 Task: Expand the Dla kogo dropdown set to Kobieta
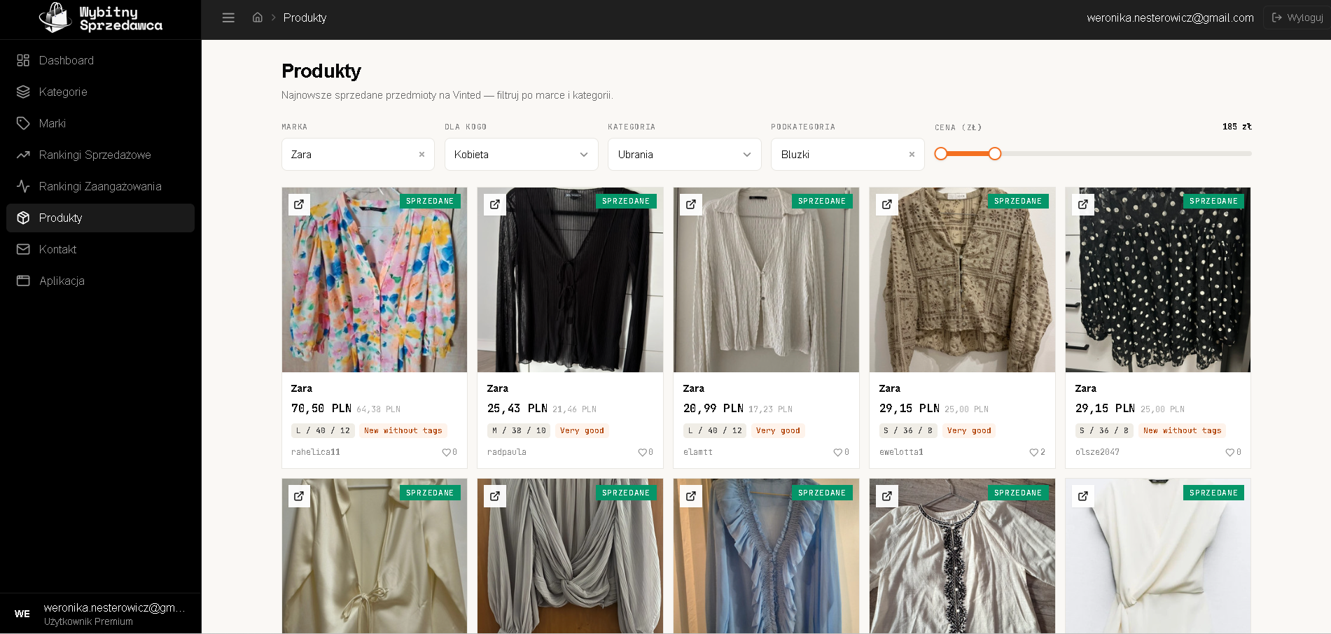click(522, 155)
